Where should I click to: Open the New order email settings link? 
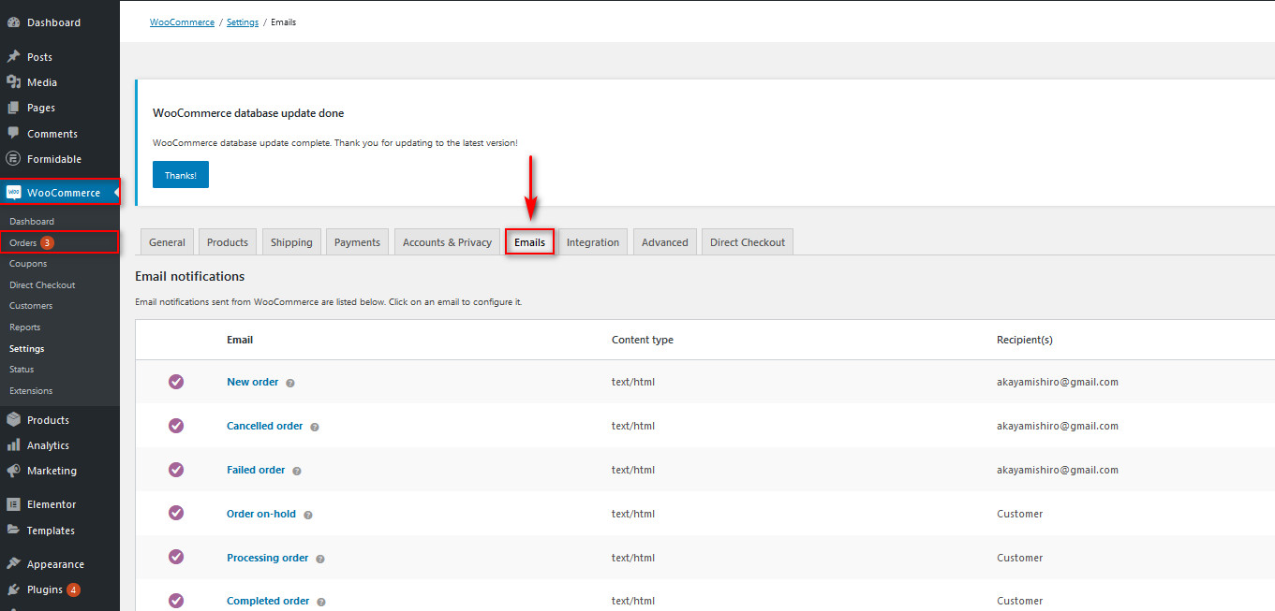point(253,382)
